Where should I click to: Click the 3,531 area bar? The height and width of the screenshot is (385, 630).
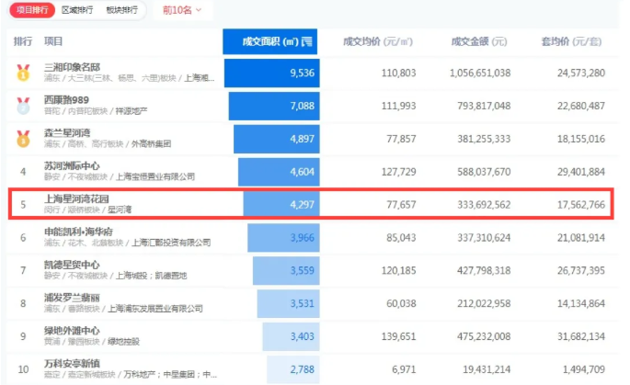tap(289, 303)
